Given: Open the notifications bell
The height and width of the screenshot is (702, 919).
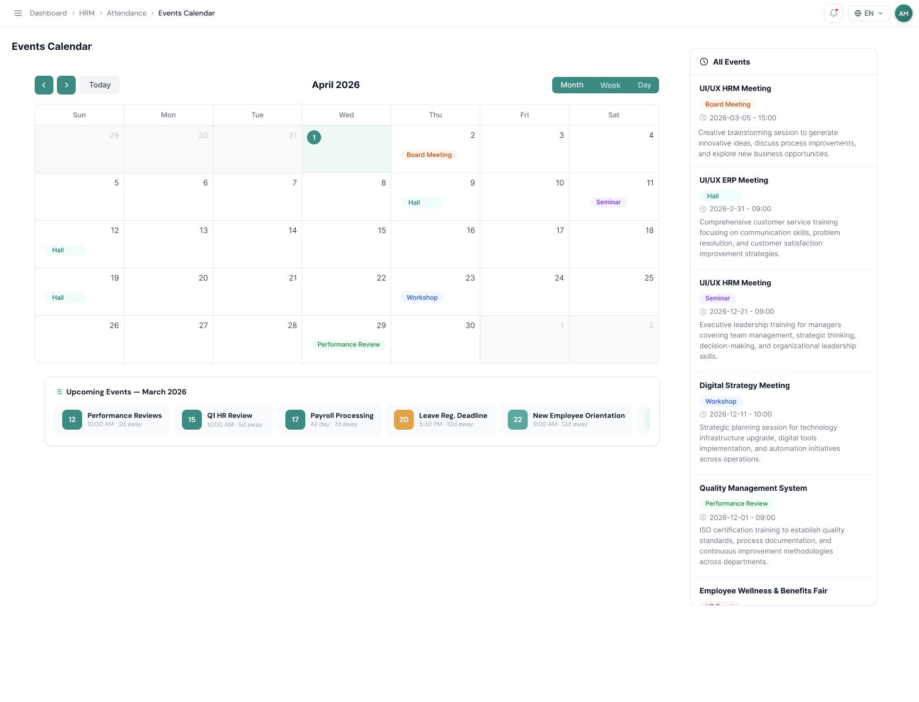Looking at the screenshot, I should tap(833, 13).
